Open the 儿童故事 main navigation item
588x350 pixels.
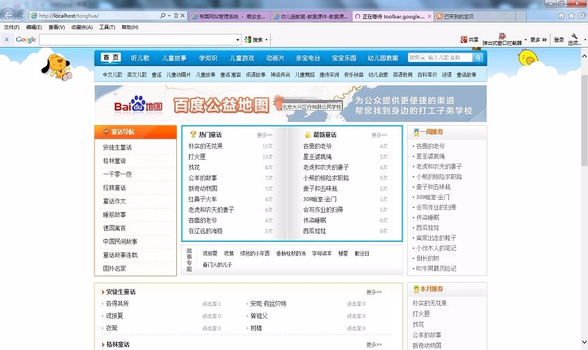coord(174,58)
